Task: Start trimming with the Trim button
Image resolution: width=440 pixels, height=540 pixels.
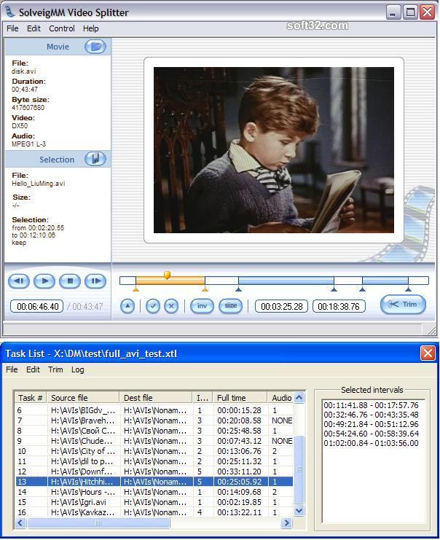Action: tap(403, 305)
